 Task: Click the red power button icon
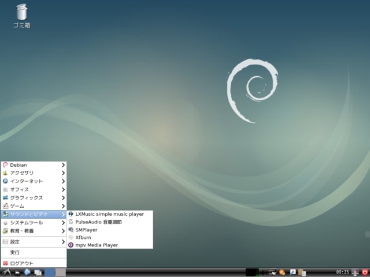tap(365, 272)
